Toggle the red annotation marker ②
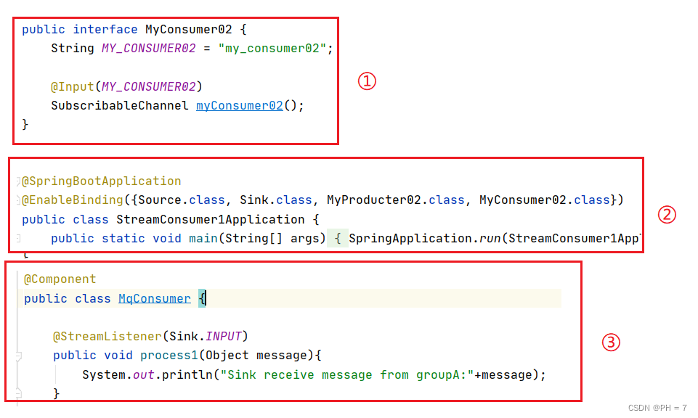Image resolution: width=698 pixels, height=418 pixels. click(666, 215)
